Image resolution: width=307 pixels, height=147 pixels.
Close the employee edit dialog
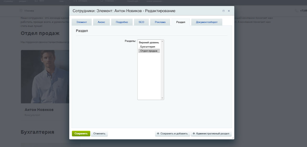click(229, 11)
